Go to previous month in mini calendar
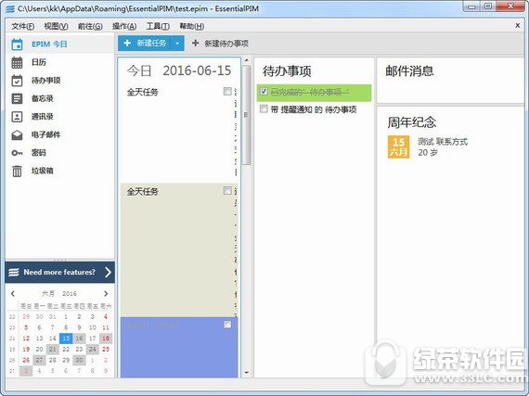 pyautogui.click(x=13, y=294)
